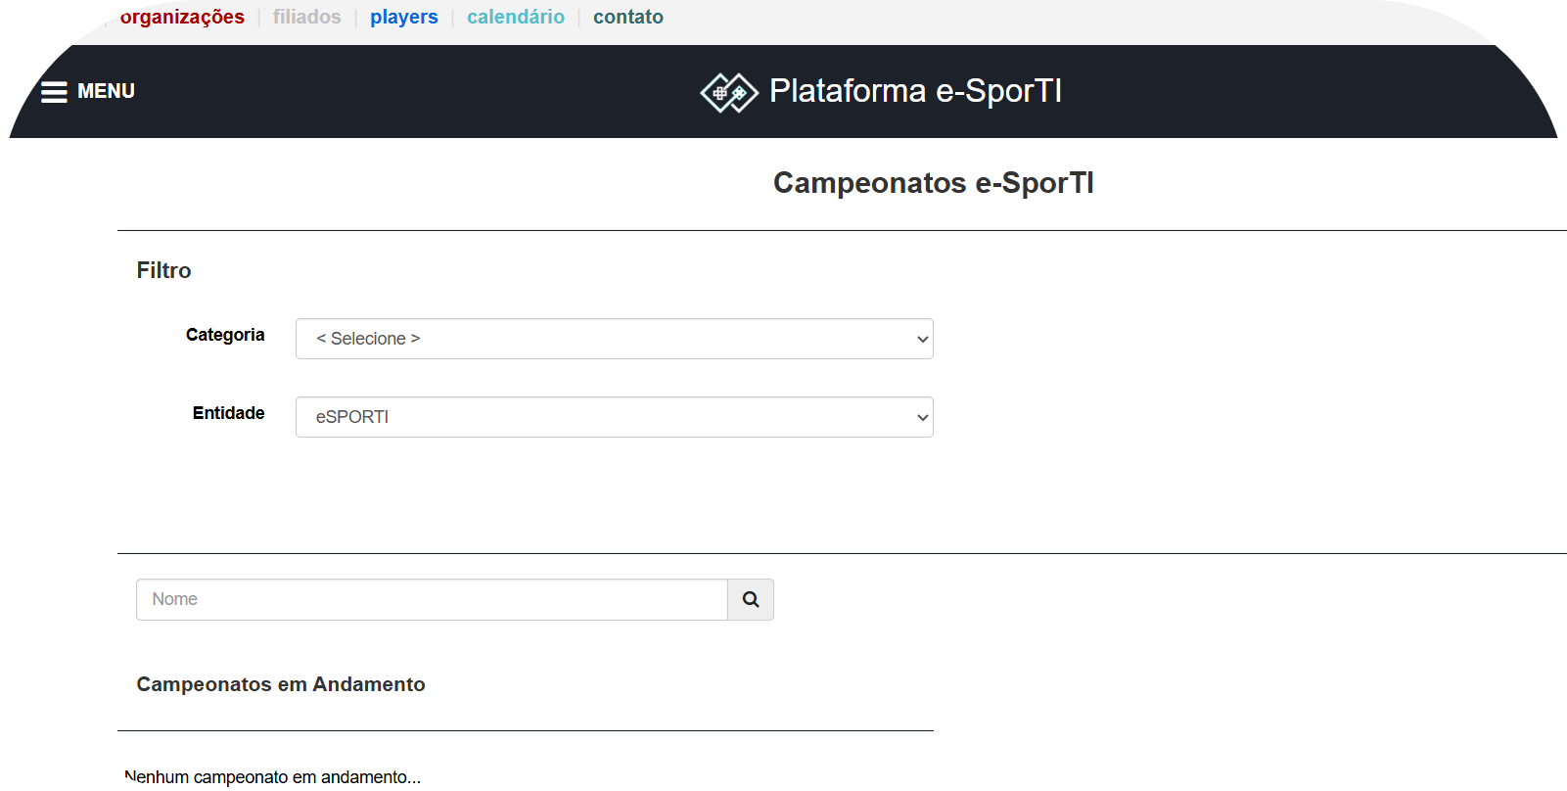Go to the organizações menu item
Viewport: 1567px width, 791px height.
click(x=182, y=17)
